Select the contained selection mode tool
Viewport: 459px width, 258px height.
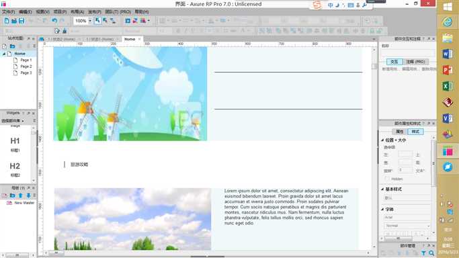pos(105,21)
